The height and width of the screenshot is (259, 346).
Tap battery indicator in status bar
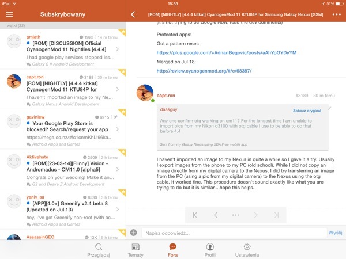[339, 4]
